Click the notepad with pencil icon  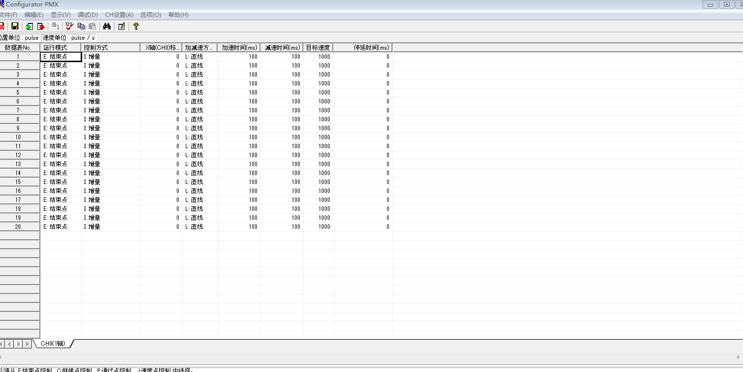coord(122,26)
